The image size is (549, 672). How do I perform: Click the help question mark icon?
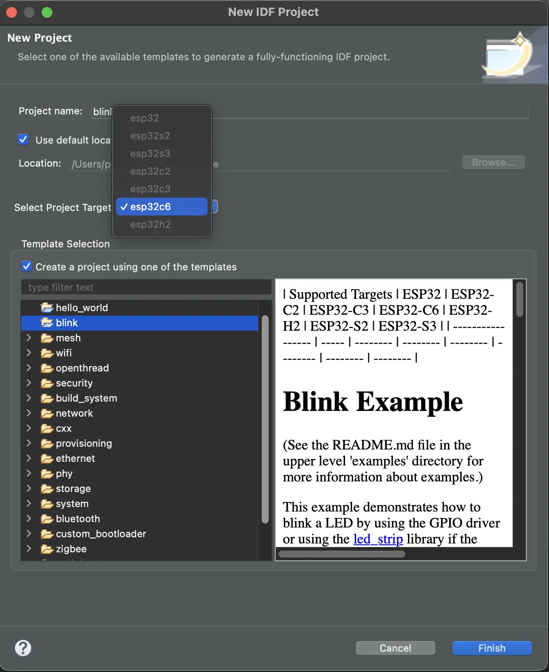click(x=23, y=648)
